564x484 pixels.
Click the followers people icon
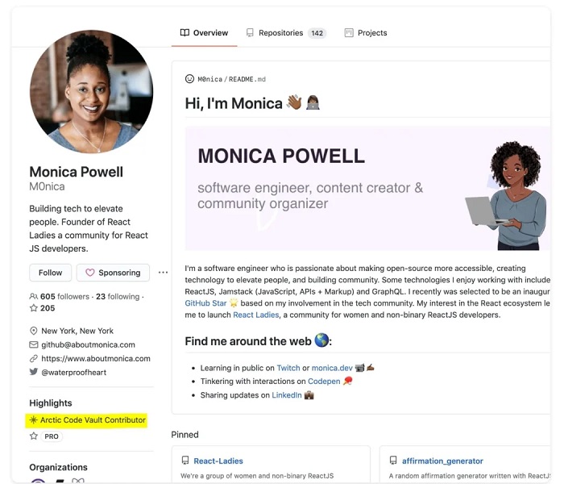34,297
